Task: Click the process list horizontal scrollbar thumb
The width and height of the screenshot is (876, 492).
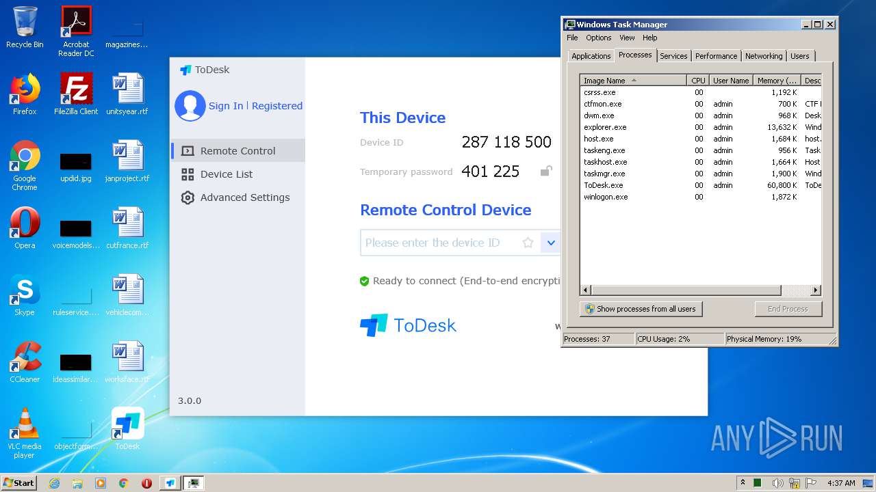Action: point(686,290)
